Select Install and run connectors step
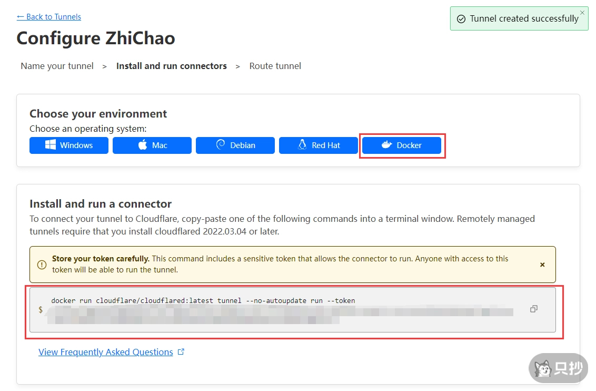This screenshot has width=596, height=391. 171,66
